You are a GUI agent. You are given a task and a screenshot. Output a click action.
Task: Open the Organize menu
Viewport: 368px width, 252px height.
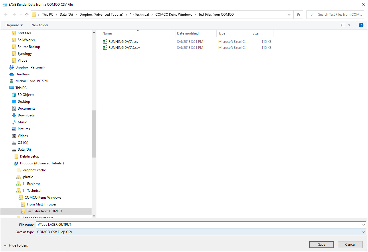(14, 25)
